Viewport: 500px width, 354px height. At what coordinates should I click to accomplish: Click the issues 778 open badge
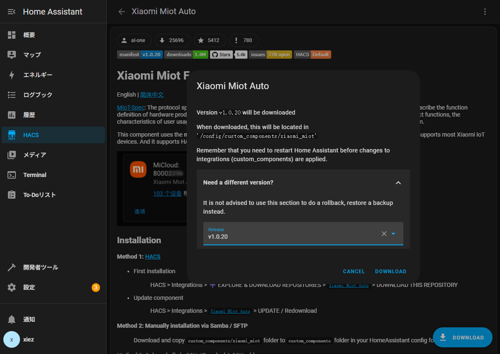pyautogui.click(x=270, y=55)
